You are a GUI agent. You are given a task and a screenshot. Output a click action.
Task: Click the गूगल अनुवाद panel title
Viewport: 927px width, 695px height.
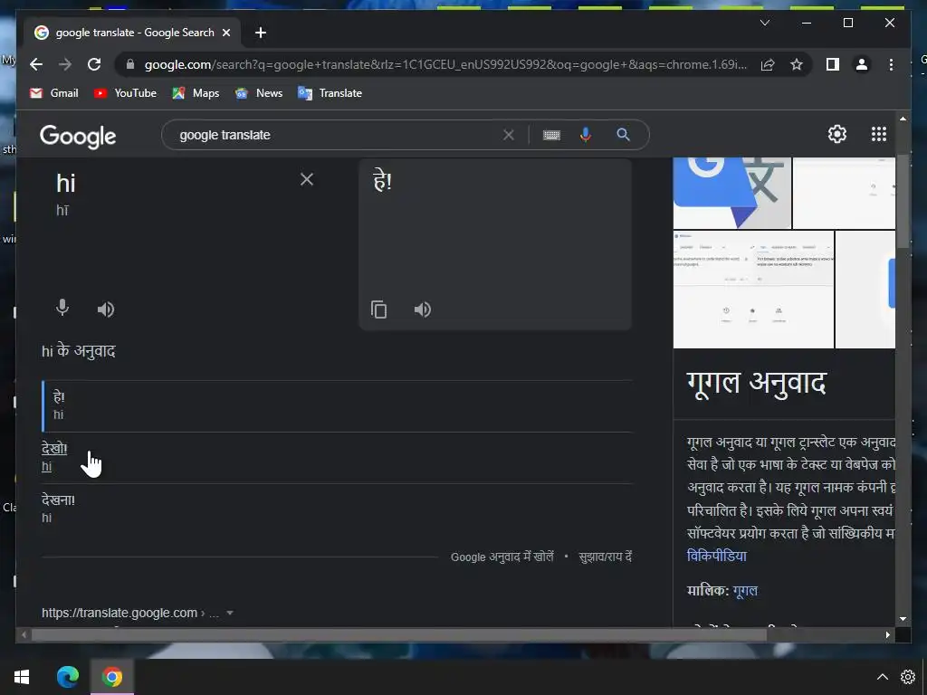[x=756, y=383]
